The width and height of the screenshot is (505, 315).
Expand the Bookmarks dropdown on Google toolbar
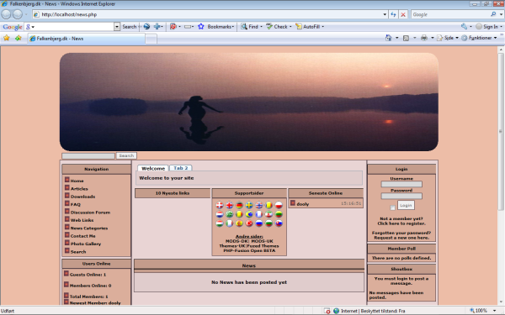[x=233, y=27]
